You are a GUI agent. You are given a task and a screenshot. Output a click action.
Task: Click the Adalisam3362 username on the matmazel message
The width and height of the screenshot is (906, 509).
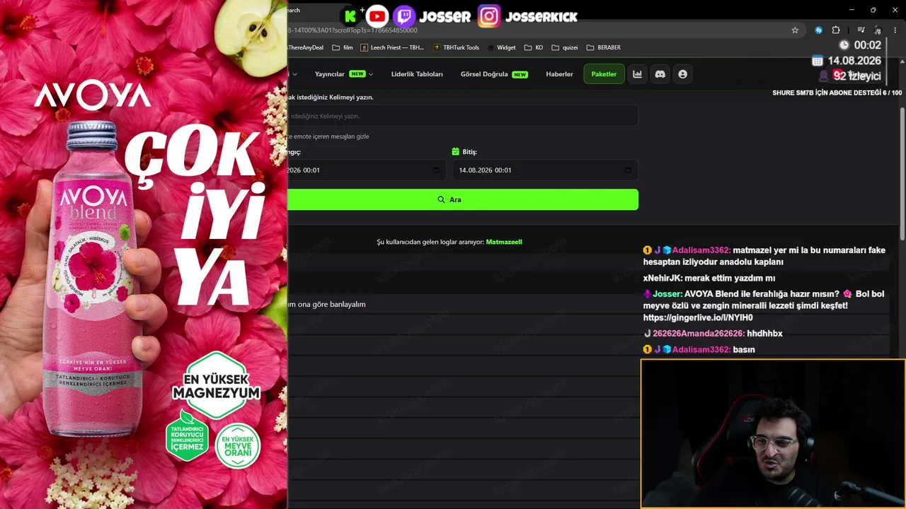[x=701, y=250]
